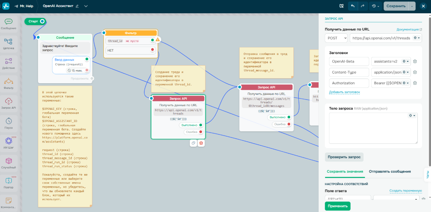Select the Фильтр tool in the sidebar
The image size is (431, 212).
coord(9,84)
